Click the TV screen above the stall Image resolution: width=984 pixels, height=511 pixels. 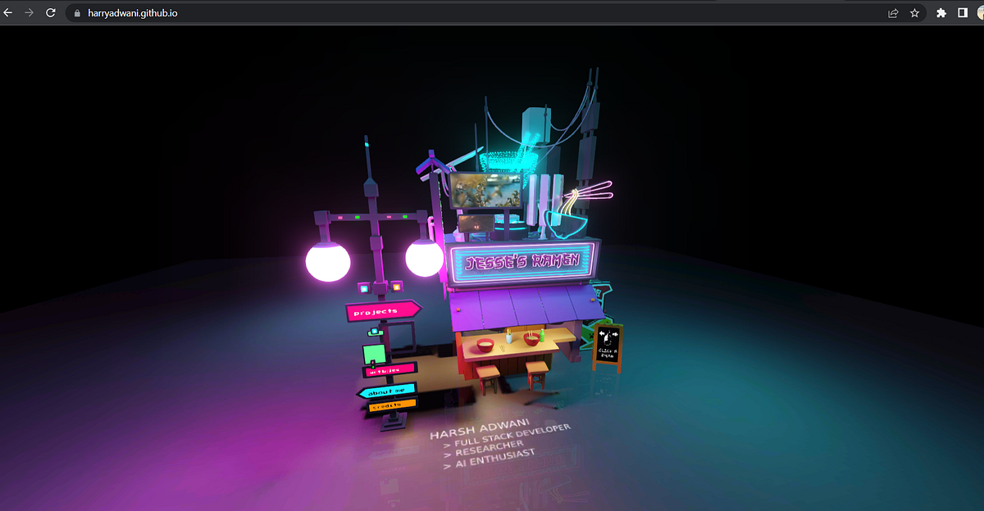[x=486, y=189]
